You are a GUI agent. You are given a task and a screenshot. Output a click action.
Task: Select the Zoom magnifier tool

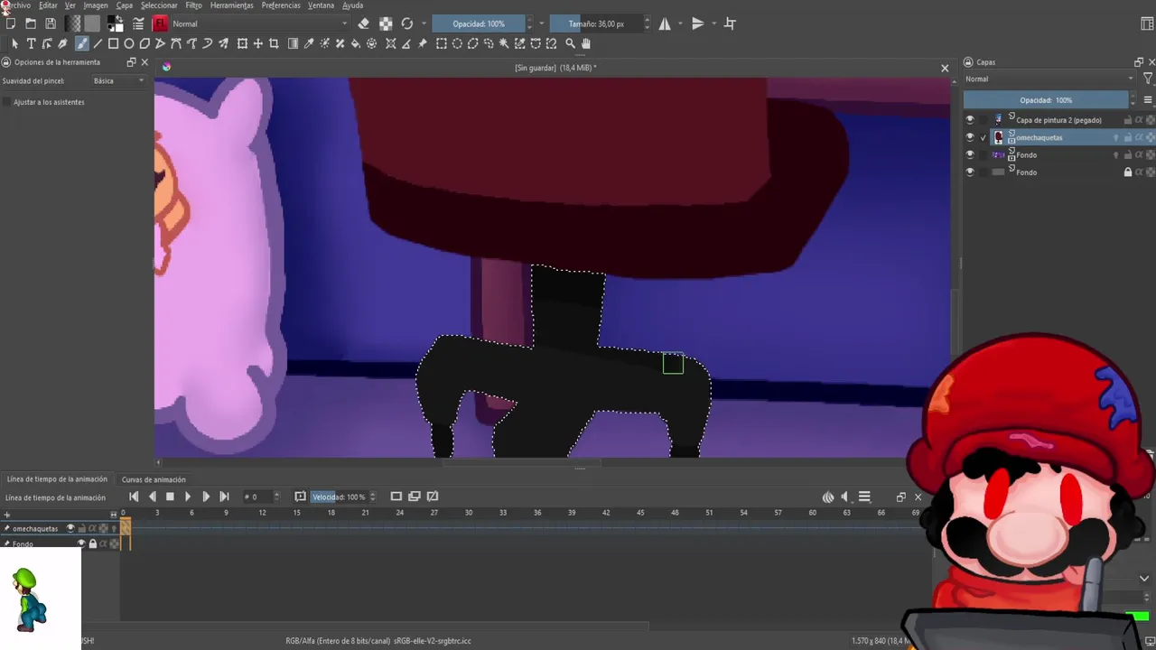[x=570, y=43]
